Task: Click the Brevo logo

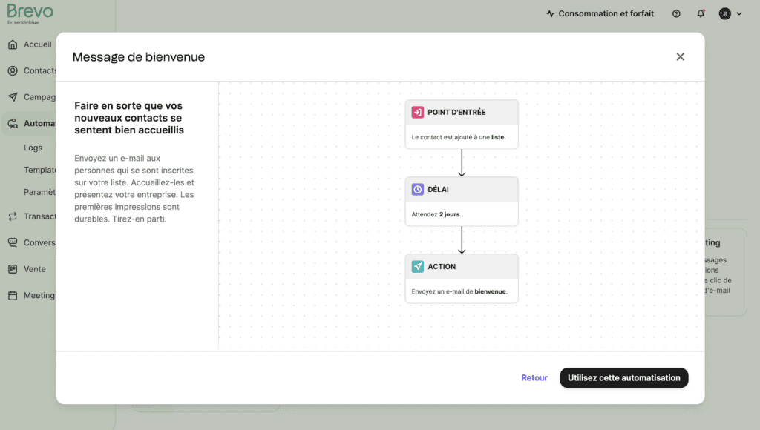Action: click(x=30, y=13)
